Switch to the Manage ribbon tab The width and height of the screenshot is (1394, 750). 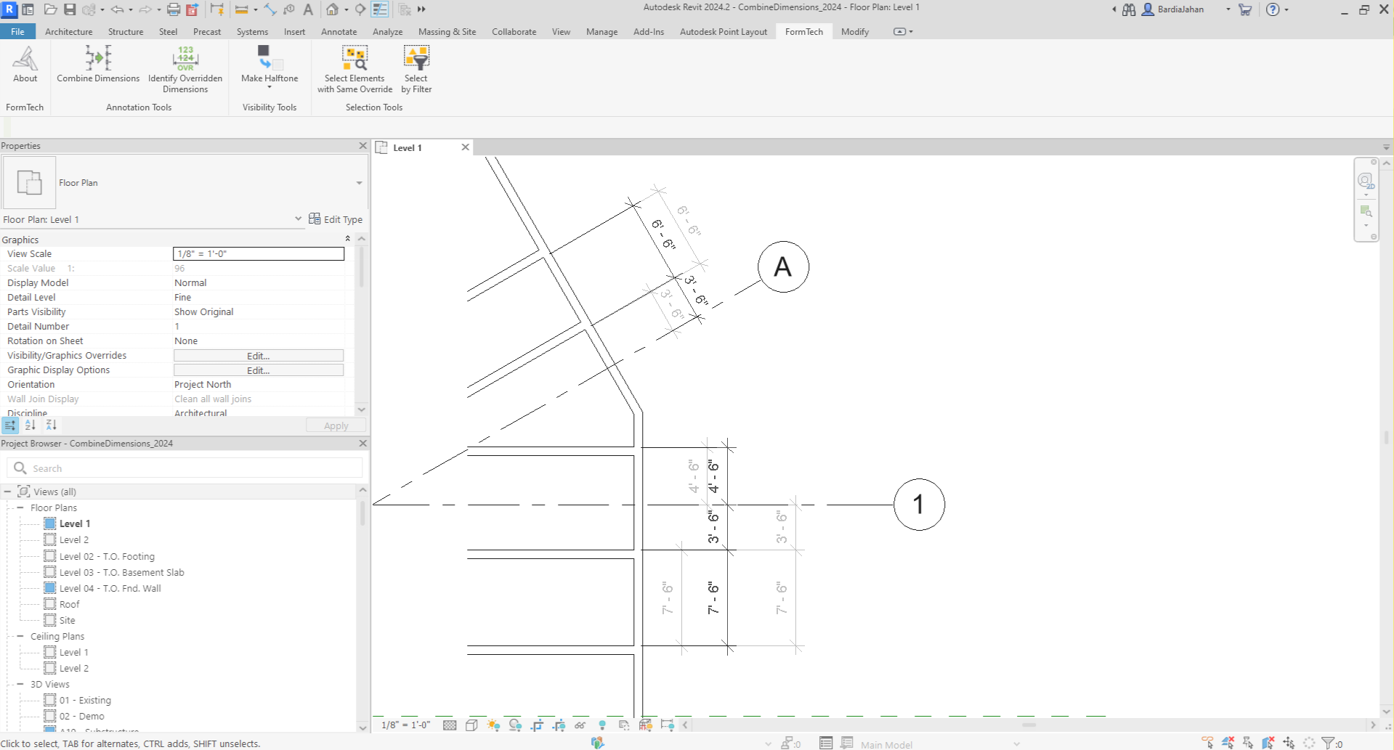click(x=601, y=32)
